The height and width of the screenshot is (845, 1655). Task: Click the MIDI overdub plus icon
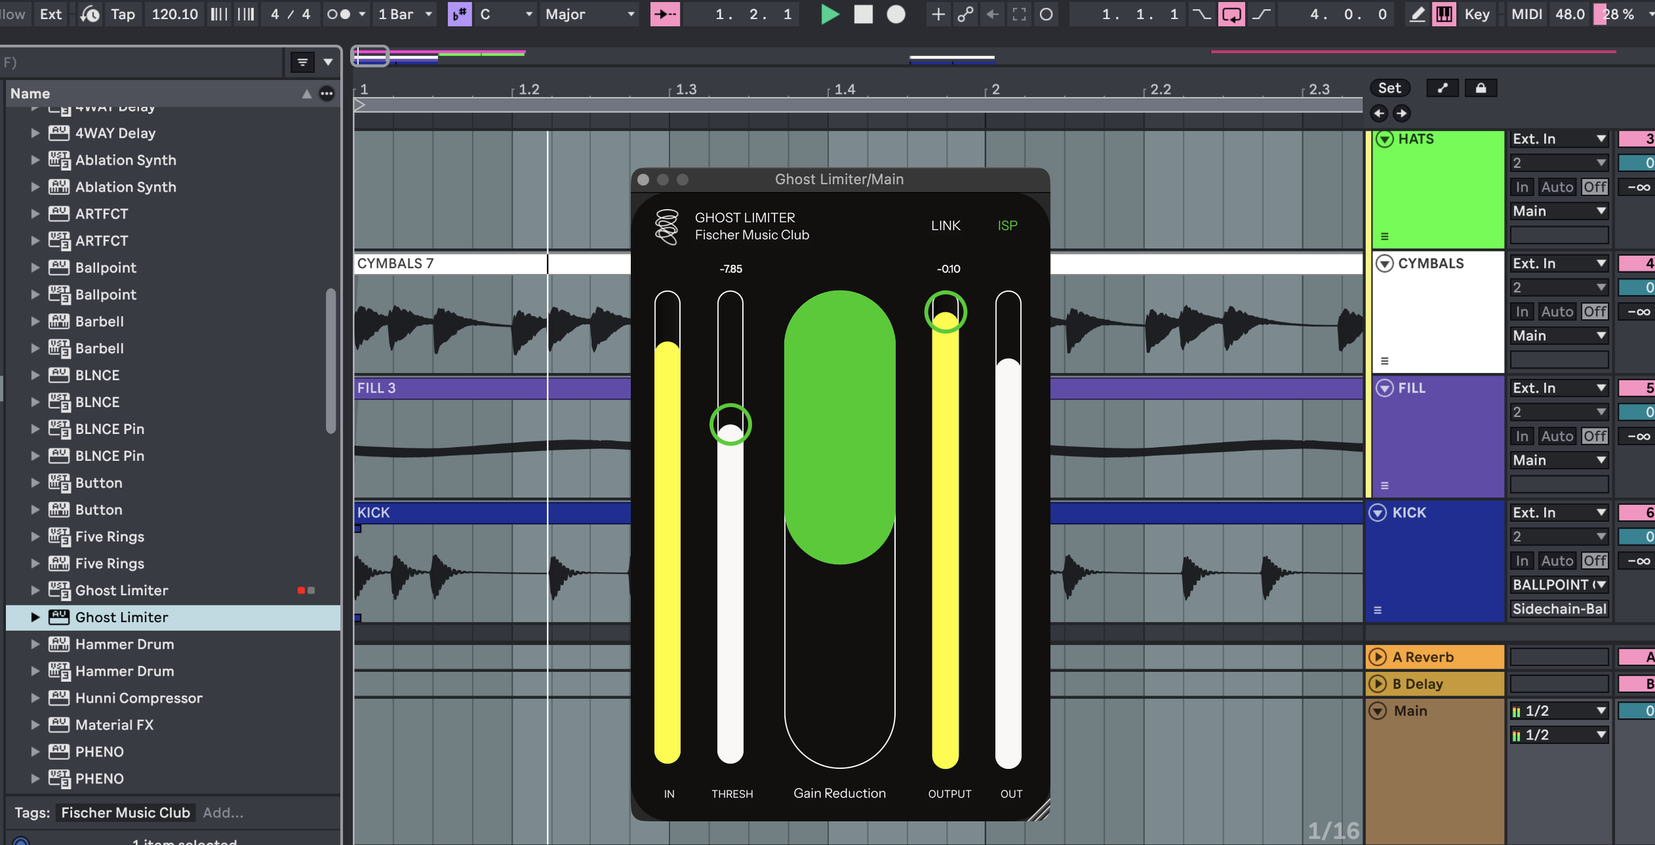tap(937, 14)
